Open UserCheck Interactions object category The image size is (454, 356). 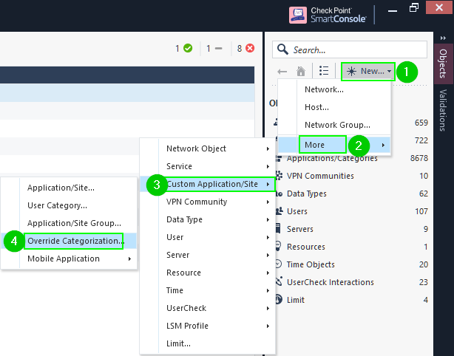coord(330,282)
